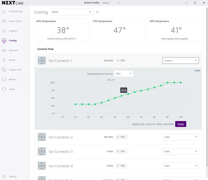
Task: Open Settings at the sidebar bottom
Action: coord(13,176)
